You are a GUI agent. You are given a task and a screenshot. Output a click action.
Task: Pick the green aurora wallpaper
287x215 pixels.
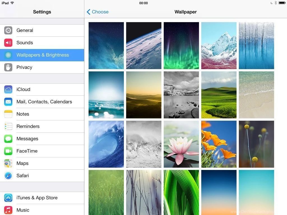pos(181,45)
